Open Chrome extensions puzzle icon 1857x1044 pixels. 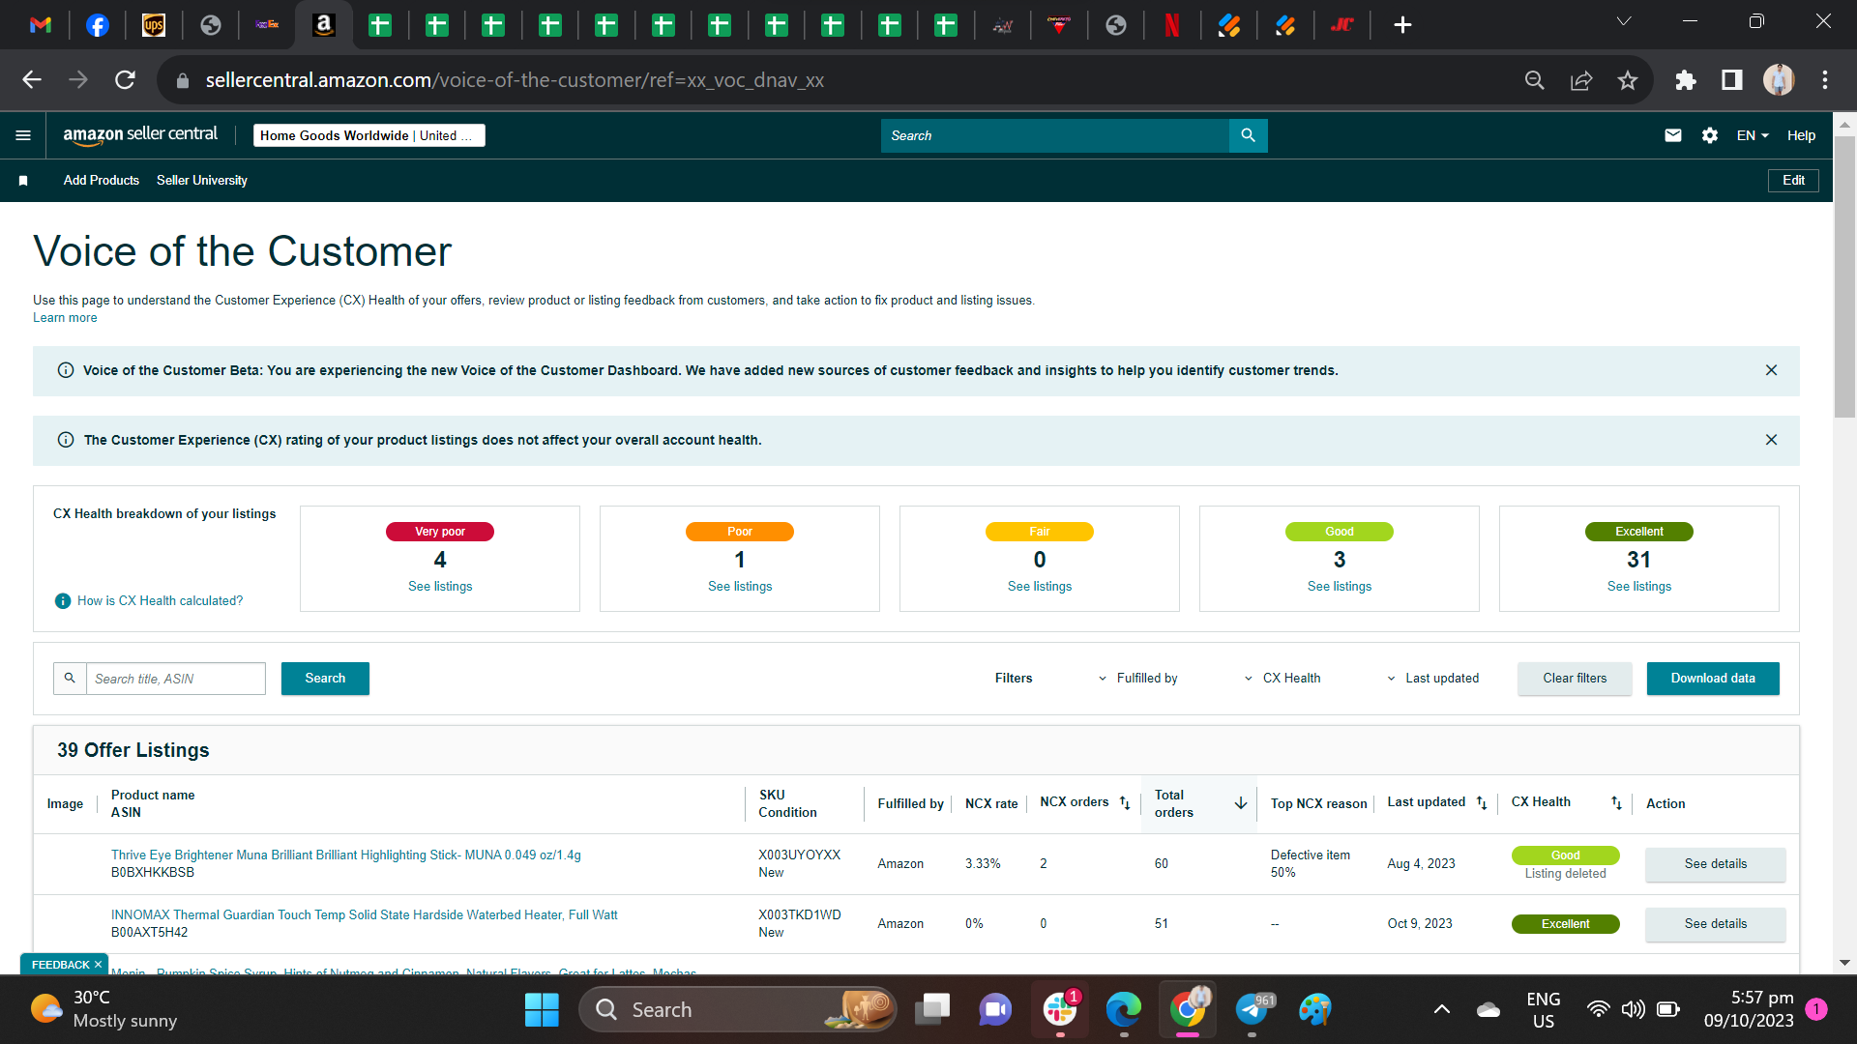coord(1685,80)
